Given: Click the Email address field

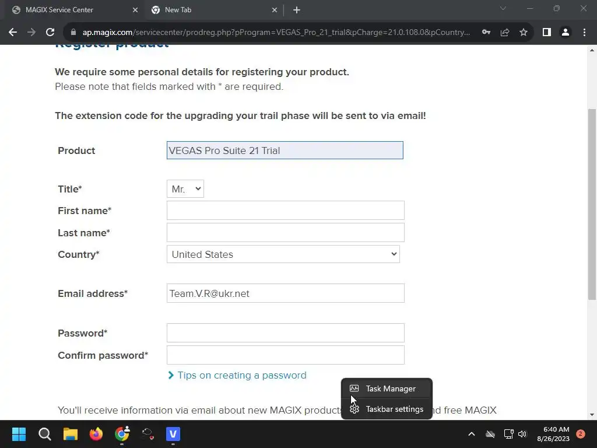Looking at the screenshot, I should pos(286,293).
